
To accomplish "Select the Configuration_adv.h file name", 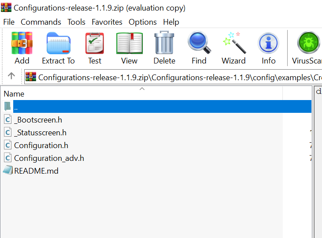I will (x=49, y=158).
